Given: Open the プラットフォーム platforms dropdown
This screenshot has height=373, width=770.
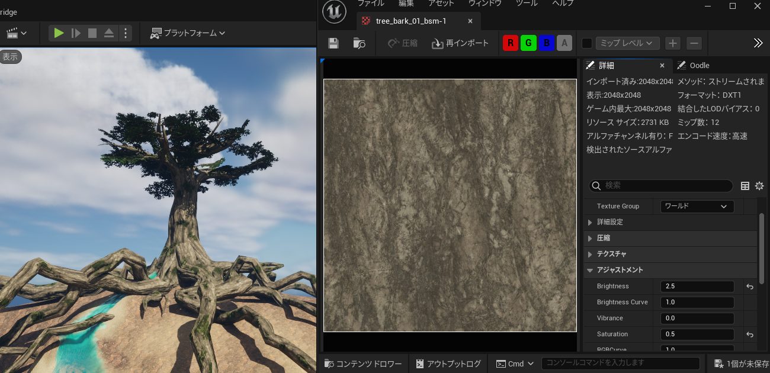Looking at the screenshot, I should [x=188, y=33].
